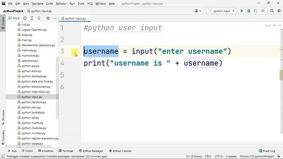Select python lambda.py file
The height and width of the screenshot is (159, 283).
click(33, 113)
